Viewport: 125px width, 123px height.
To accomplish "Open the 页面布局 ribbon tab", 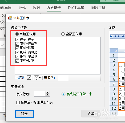I will 6,8.
